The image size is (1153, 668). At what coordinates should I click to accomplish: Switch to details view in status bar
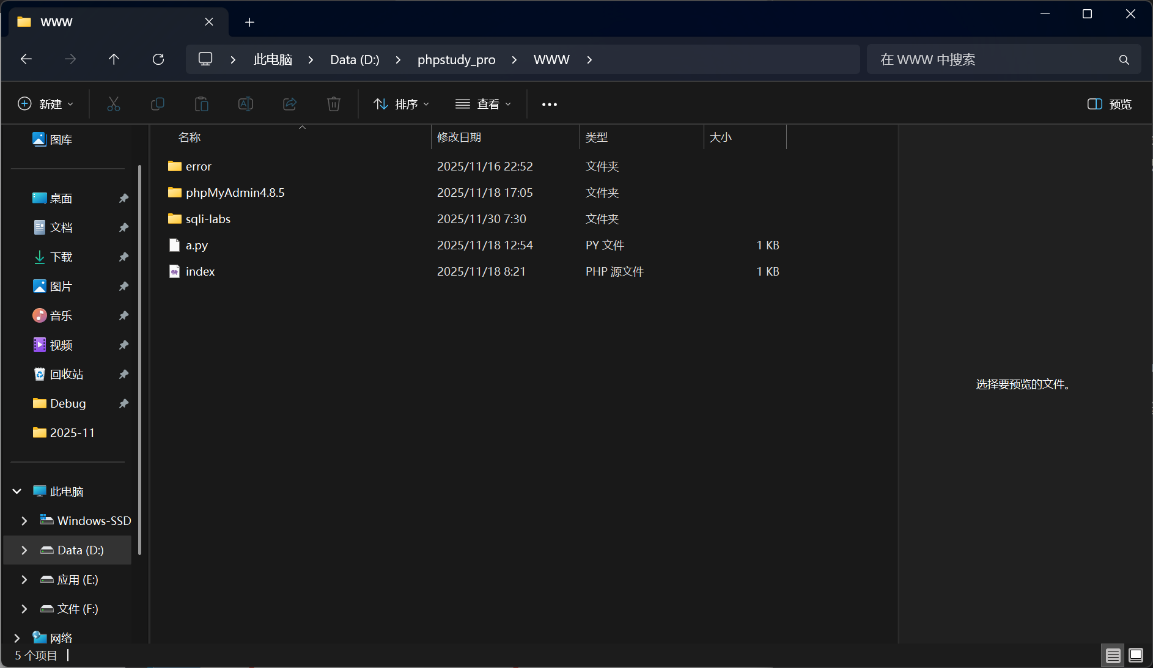point(1113,655)
